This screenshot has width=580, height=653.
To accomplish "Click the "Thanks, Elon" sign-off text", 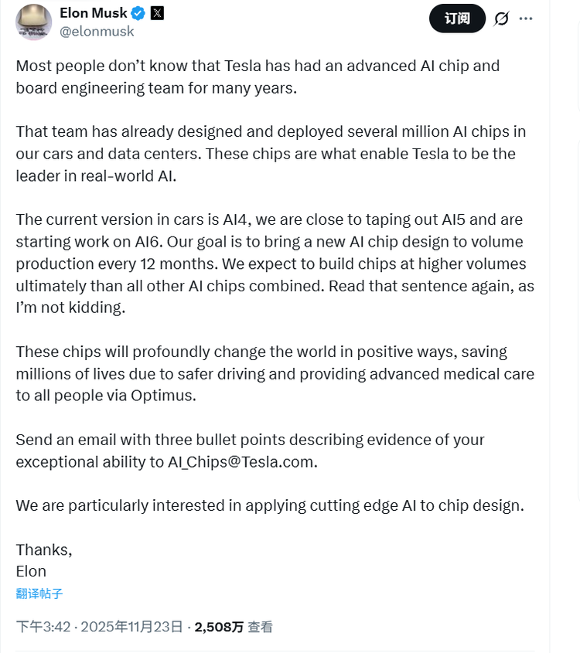I will pos(43,560).
